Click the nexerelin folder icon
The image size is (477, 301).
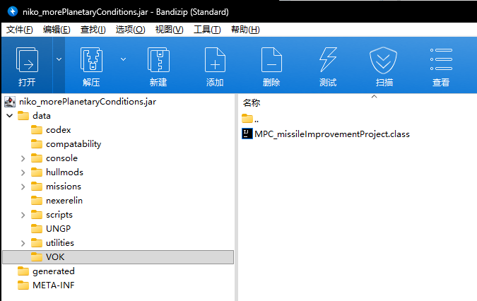point(37,201)
